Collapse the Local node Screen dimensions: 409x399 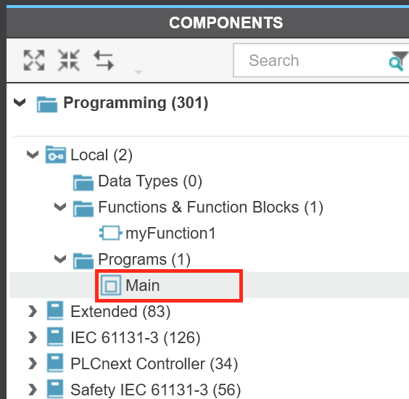pos(33,155)
